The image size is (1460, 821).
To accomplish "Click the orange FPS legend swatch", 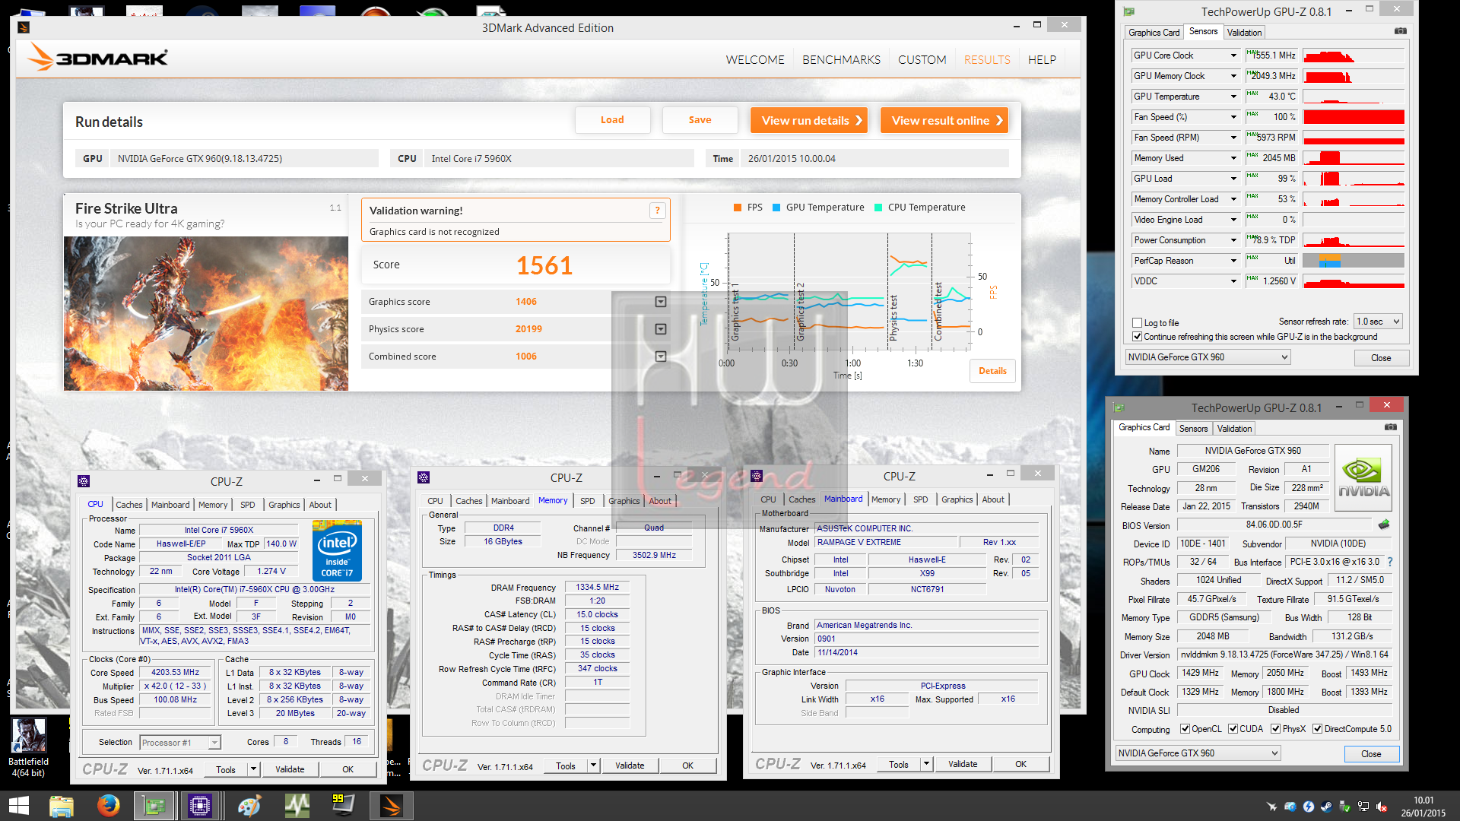I will pos(738,208).
